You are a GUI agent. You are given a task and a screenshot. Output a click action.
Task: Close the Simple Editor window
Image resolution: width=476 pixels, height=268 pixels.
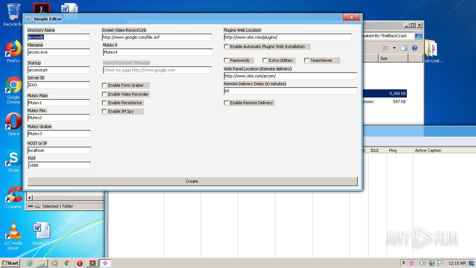[x=351, y=17]
